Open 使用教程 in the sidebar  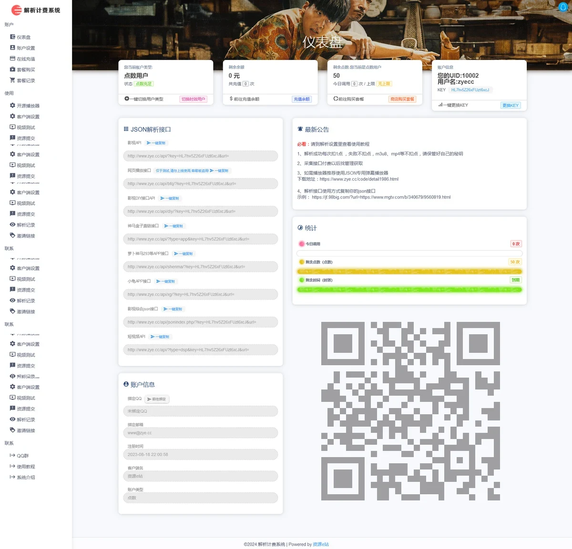tap(26, 467)
